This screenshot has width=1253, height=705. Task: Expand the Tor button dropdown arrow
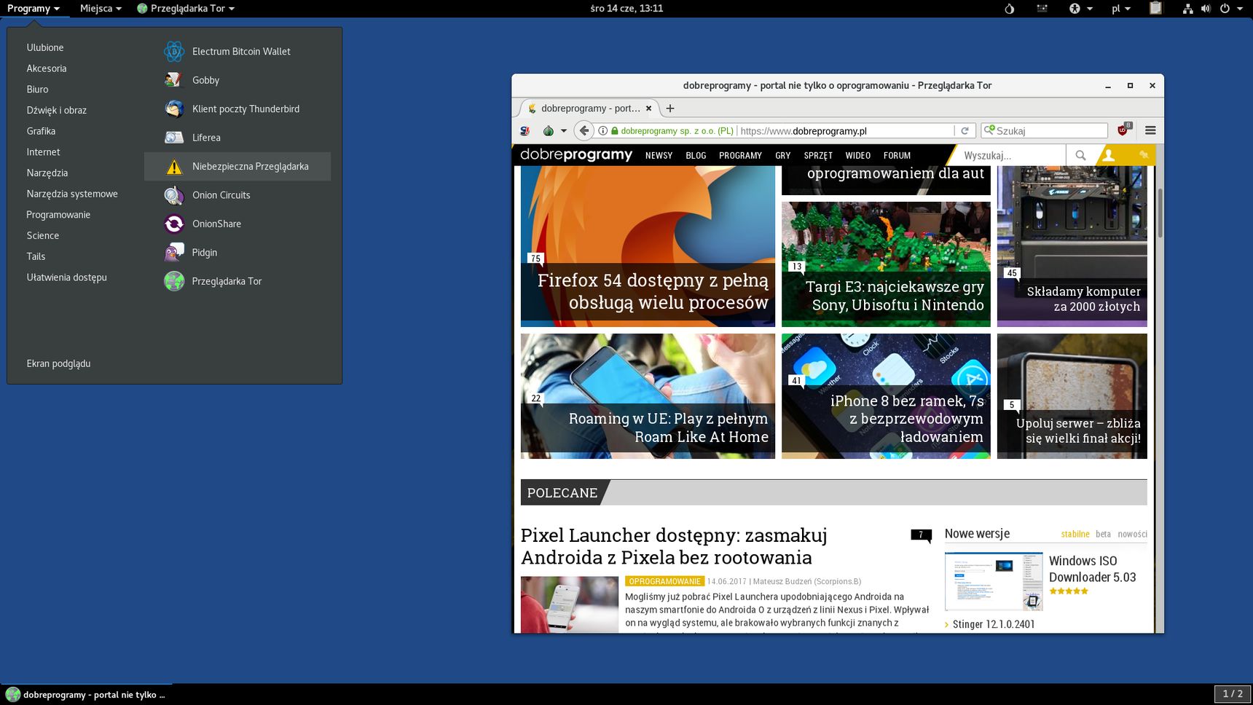click(x=563, y=131)
